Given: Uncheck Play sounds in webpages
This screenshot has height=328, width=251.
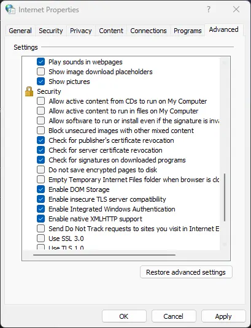Looking at the screenshot, I should point(41,62).
